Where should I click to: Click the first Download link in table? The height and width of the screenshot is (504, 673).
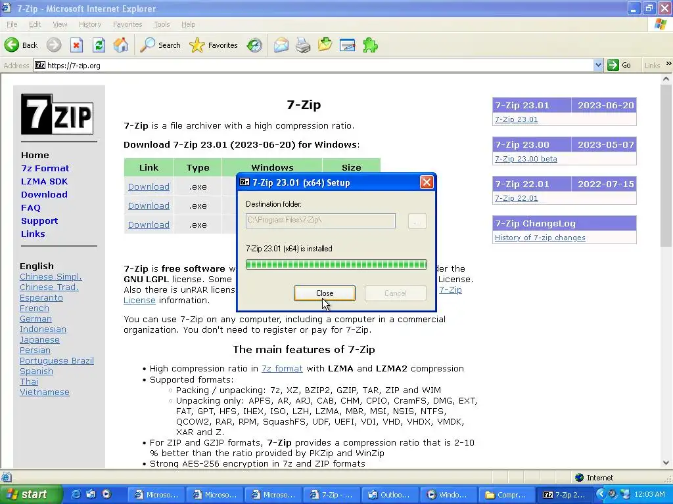[x=149, y=187]
